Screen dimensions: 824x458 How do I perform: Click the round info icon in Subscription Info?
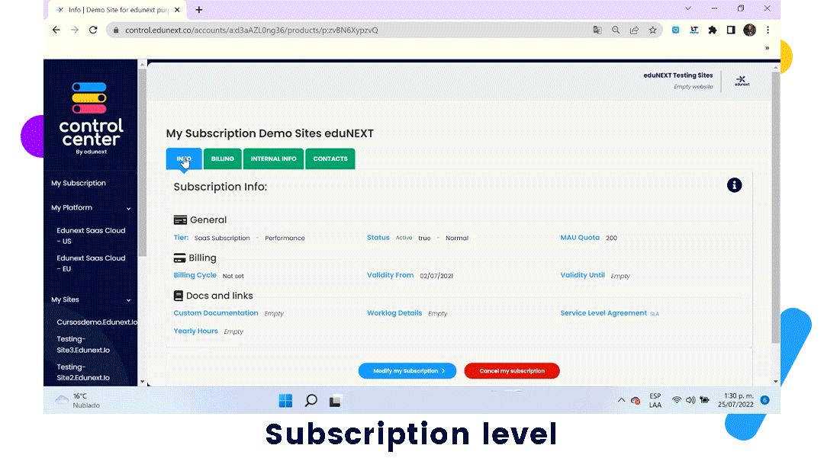coord(734,184)
